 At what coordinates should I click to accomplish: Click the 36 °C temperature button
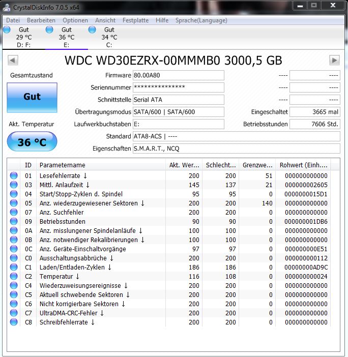point(32,141)
